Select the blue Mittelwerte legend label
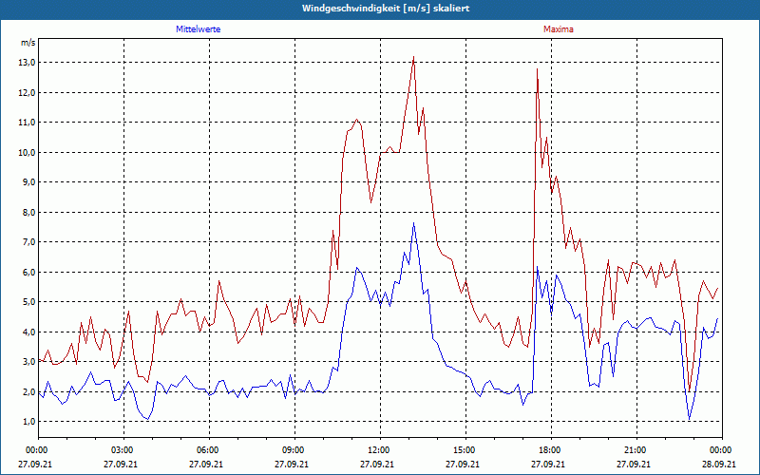This screenshot has width=760, height=475. (x=199, y=29)
